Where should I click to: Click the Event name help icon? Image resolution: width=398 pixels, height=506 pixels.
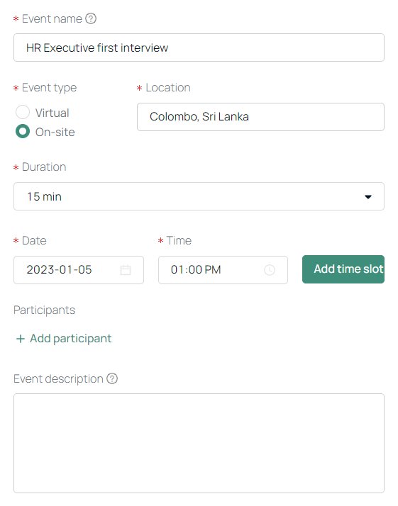click(x=91, y=18)
